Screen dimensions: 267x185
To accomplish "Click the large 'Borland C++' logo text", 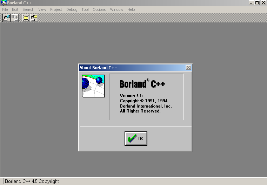I will click(x=142, y=83).
